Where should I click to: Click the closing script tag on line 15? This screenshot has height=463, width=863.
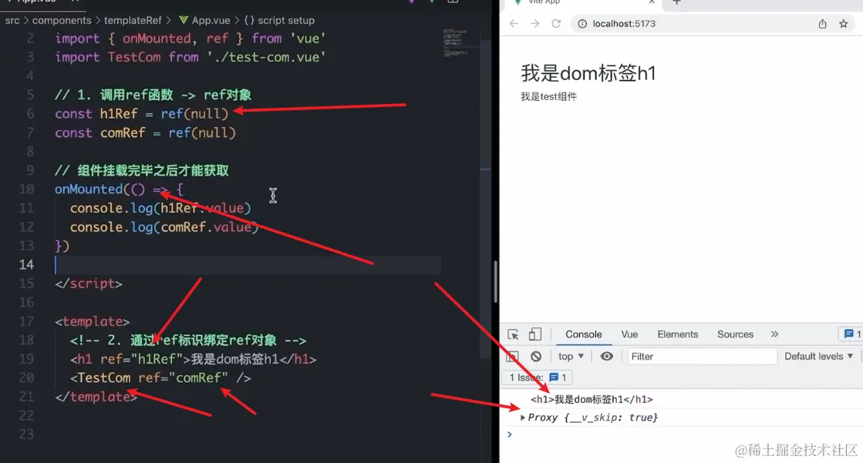point(89,284)
